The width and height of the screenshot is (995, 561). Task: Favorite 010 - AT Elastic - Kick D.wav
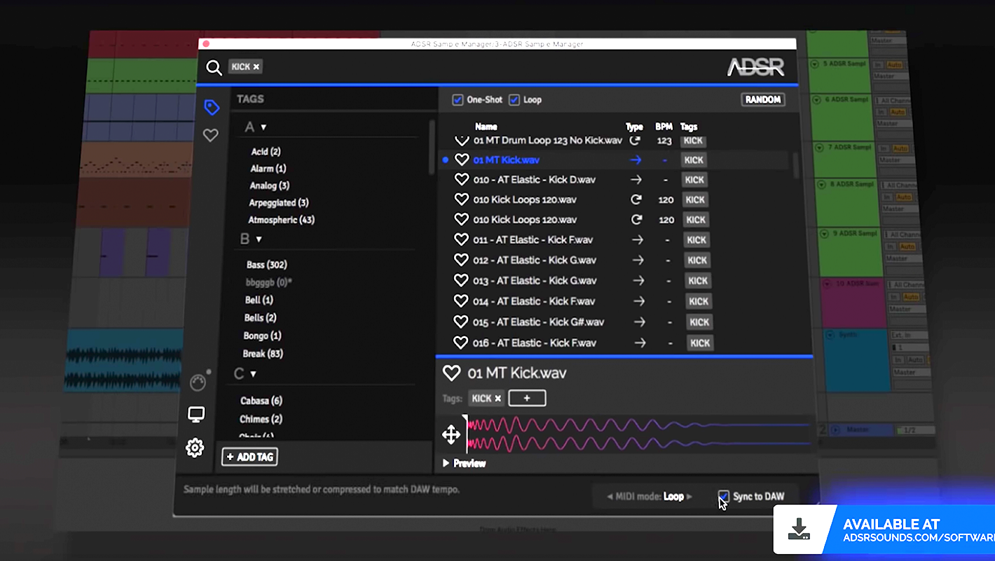(461, 180)
